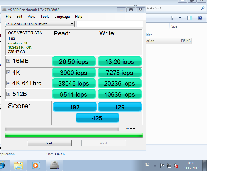The width and height of the screenshot is (232, 174).
Task: Open the Language menu
Action: coord(62,17)
